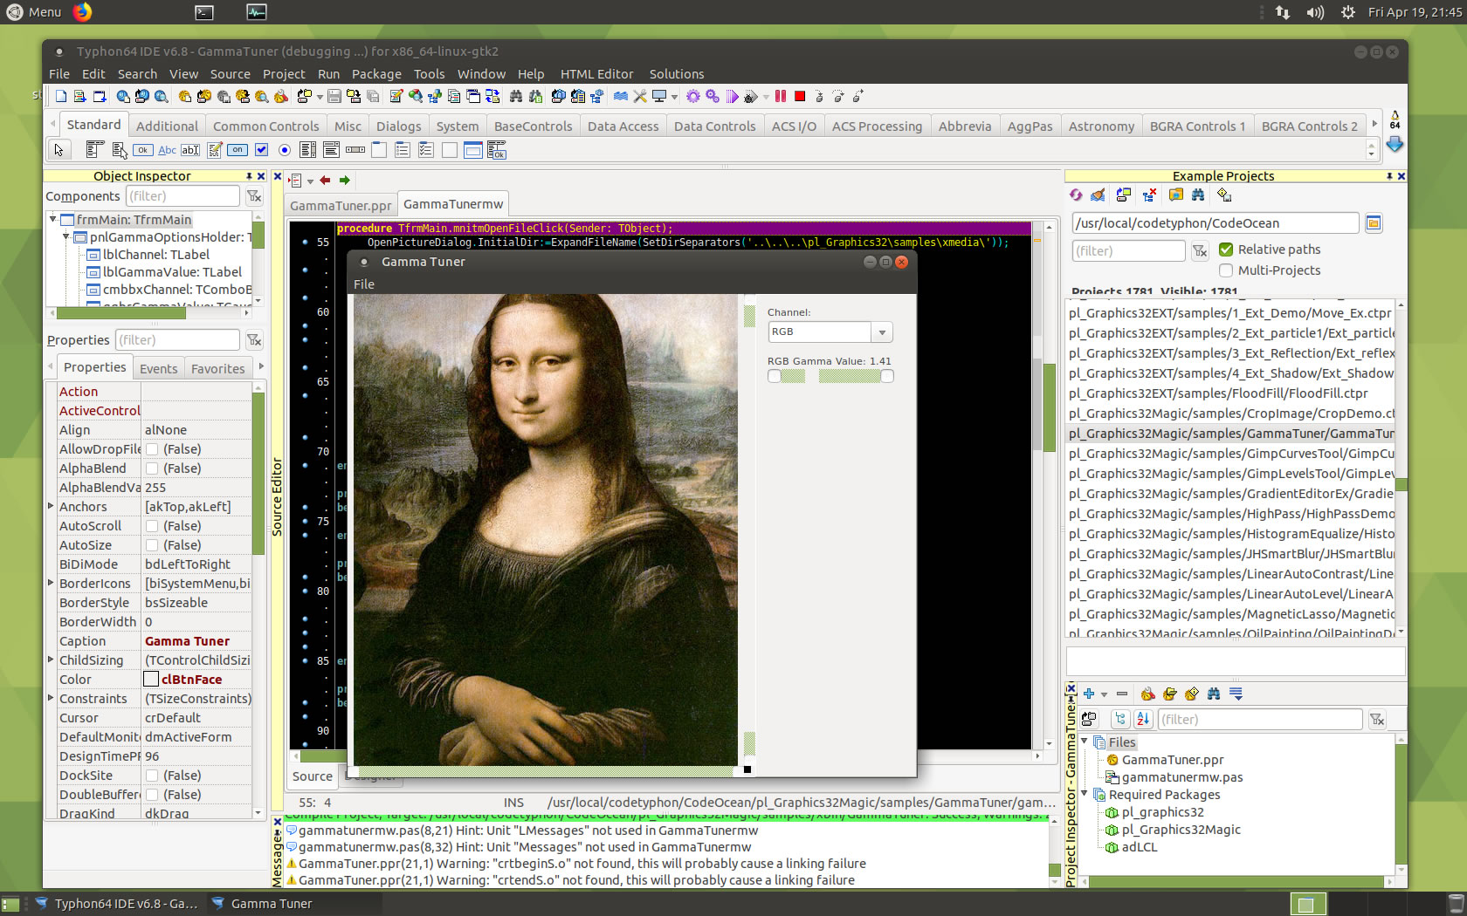This screenshot has width=1467, height=916.
Task: Click the Save floppy disk icon
Action: pyautogui.click(x=334, y=96)
